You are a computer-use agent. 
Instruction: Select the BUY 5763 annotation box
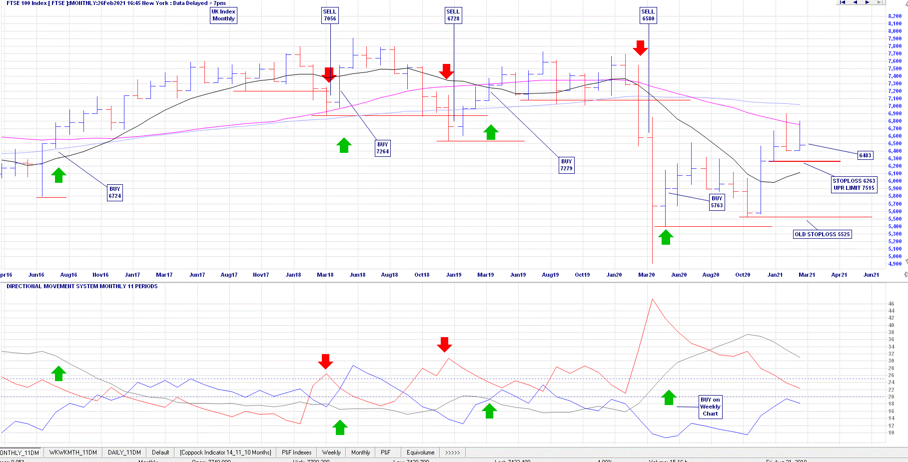point(717,202)
